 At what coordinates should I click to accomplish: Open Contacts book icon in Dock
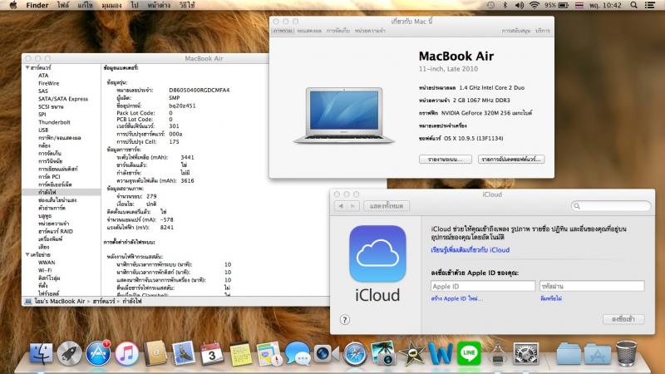point(155,354)
